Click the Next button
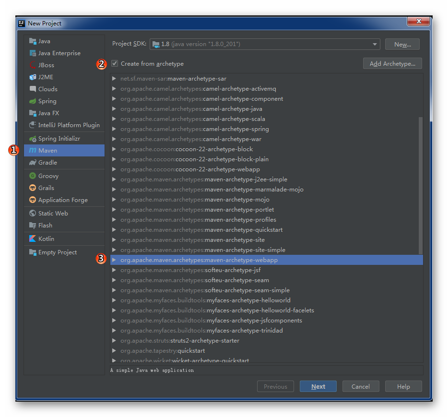 [x=318, y=386]
